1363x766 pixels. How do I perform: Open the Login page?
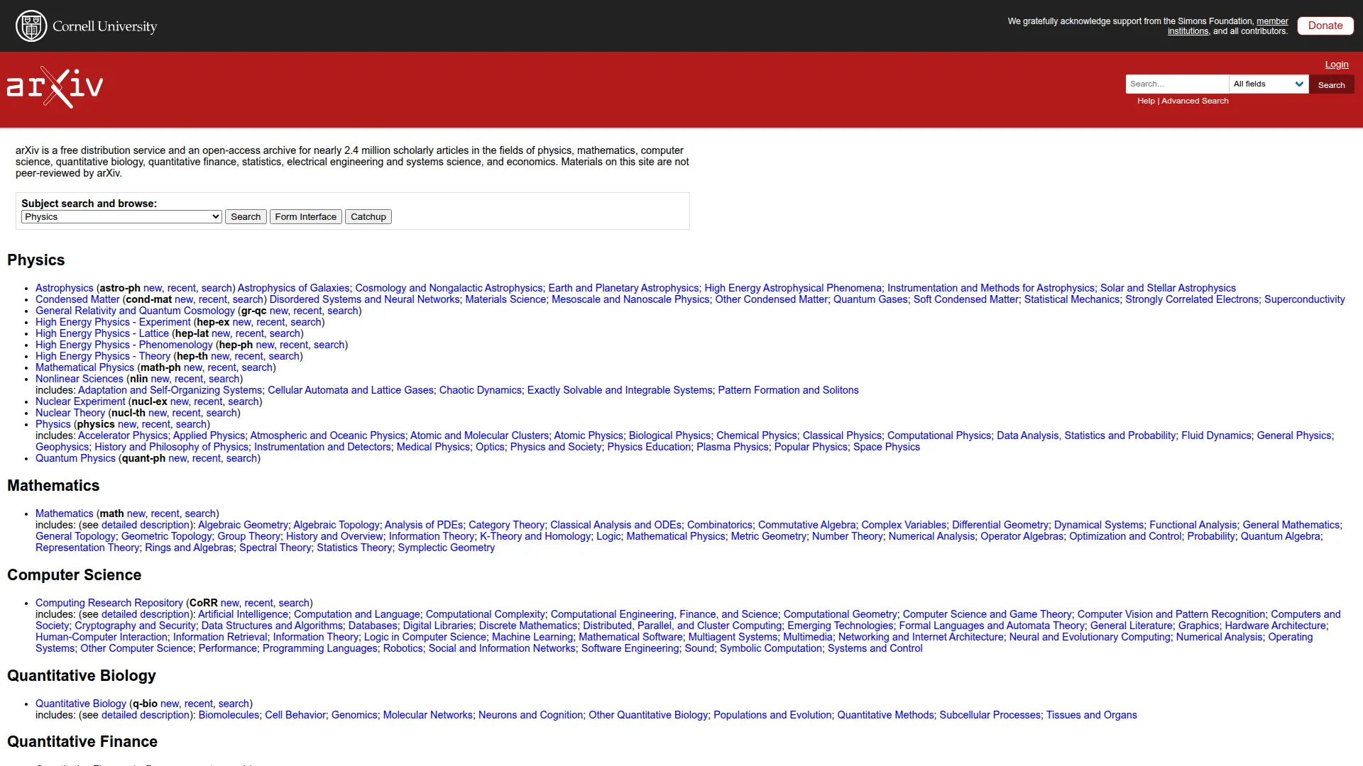click(1335, 64)
